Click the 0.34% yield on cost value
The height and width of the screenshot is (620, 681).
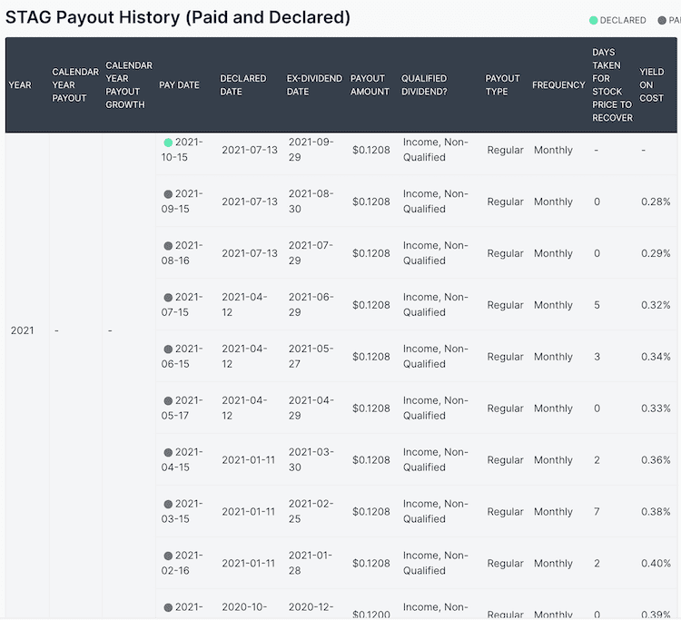656,357
